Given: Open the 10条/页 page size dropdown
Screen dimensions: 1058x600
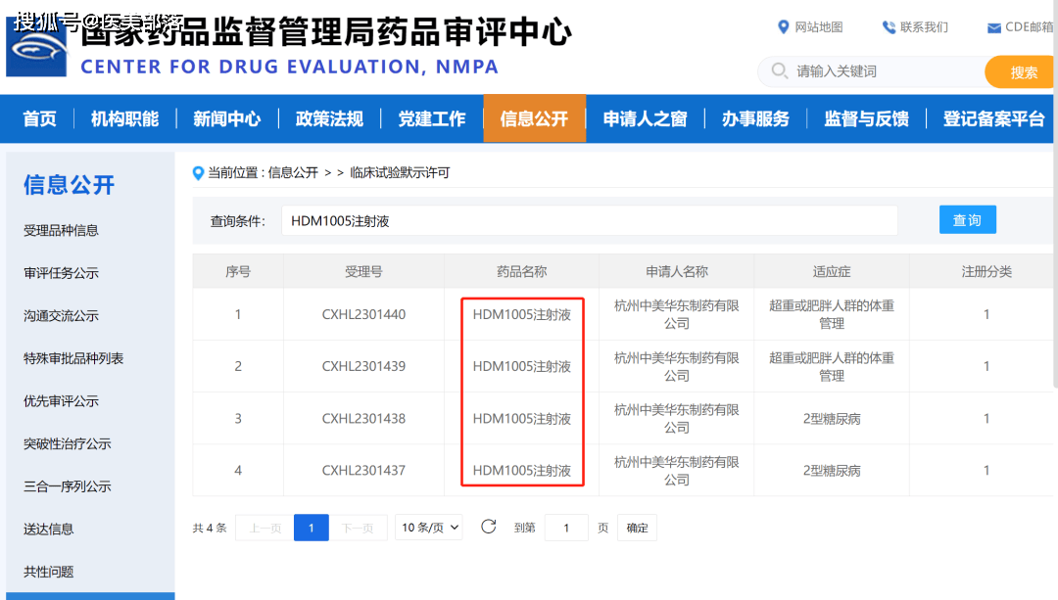Looking at the screenshot, I should point(429,528).
